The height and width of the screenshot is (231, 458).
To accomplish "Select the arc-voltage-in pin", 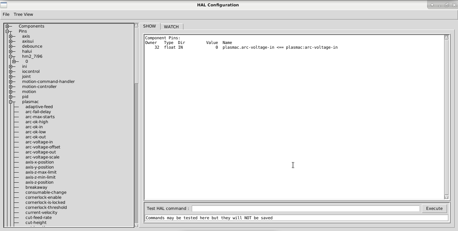I will point(39,142).
